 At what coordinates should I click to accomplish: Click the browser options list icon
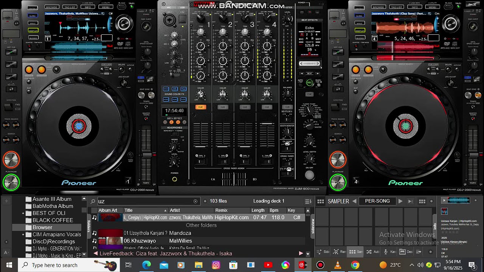(308, 201)
